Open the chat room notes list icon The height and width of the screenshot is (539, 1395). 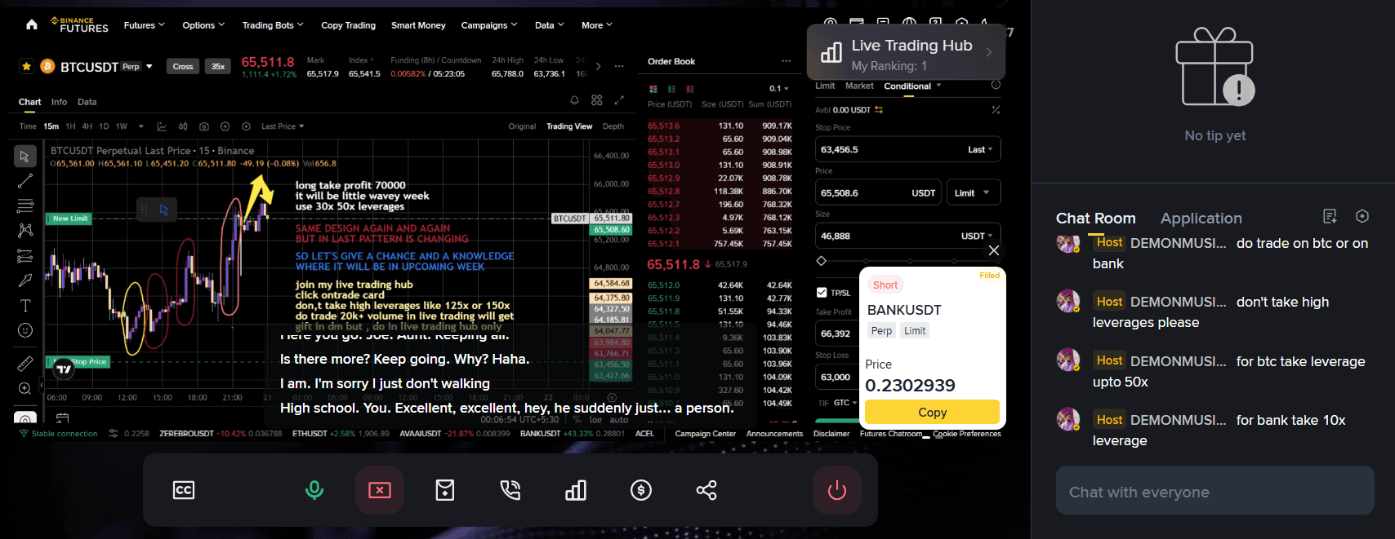point(1330,216)
